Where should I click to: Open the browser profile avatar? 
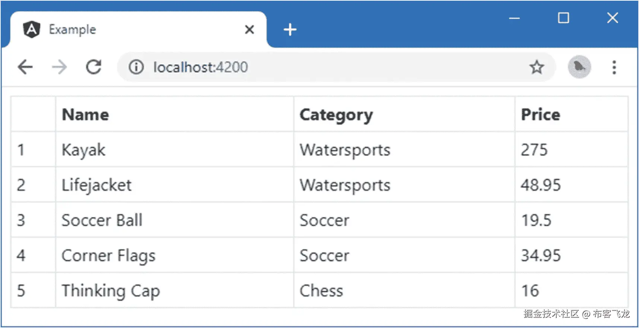[579, 67]
